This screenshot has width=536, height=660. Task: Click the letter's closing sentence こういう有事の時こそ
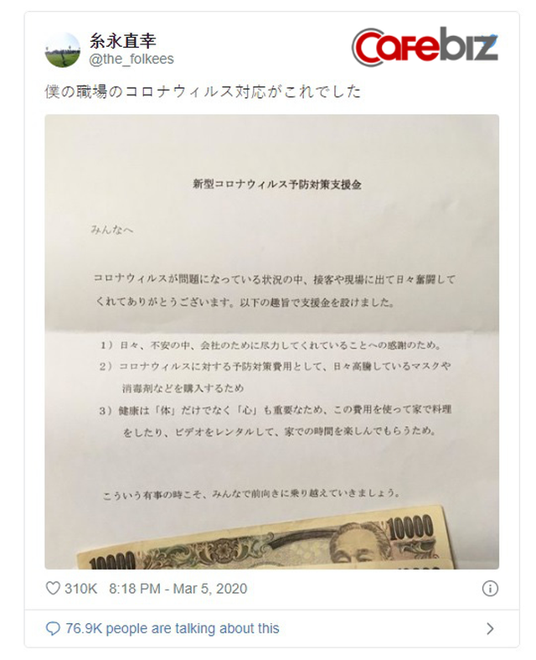(x=251, y=493)
